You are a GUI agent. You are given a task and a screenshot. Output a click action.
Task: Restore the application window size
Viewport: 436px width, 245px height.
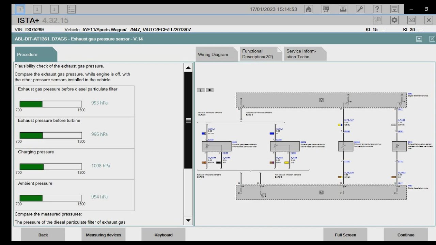pyautogui.click(x=426, y=9)
